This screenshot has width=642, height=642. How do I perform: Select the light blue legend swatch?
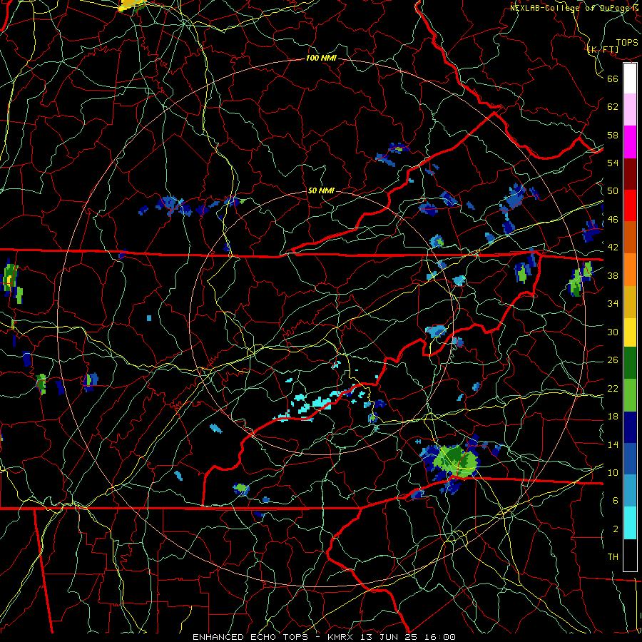630,491
